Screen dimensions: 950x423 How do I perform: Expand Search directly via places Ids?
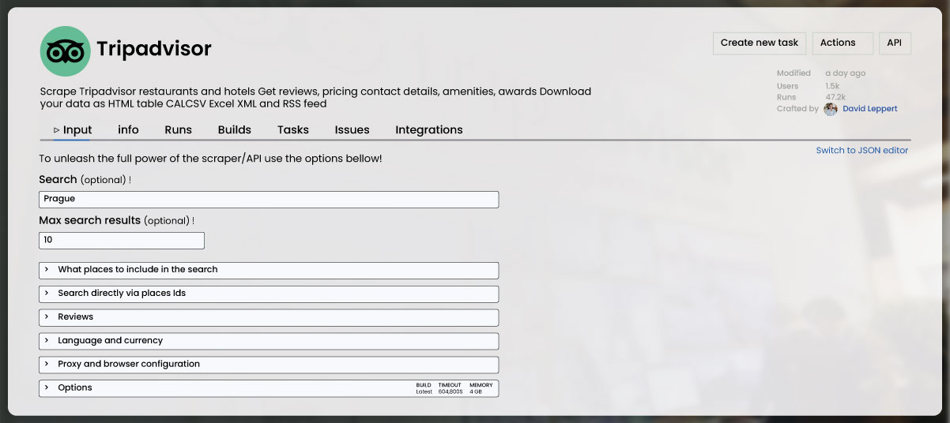pos(269,294)
